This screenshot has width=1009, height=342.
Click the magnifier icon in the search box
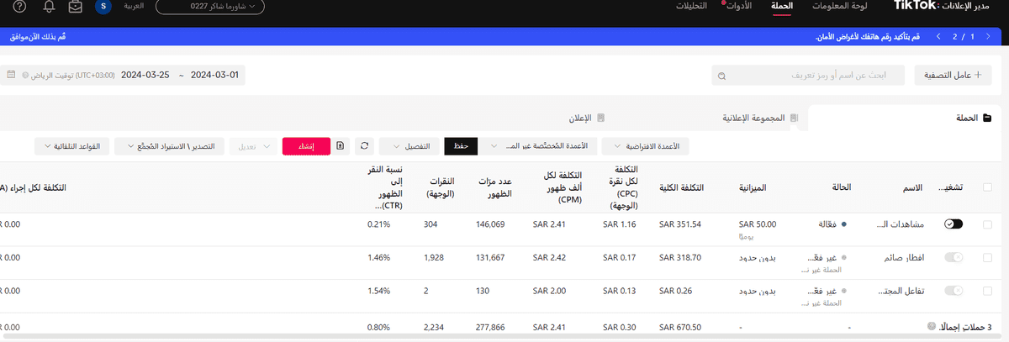click(721, 76)
